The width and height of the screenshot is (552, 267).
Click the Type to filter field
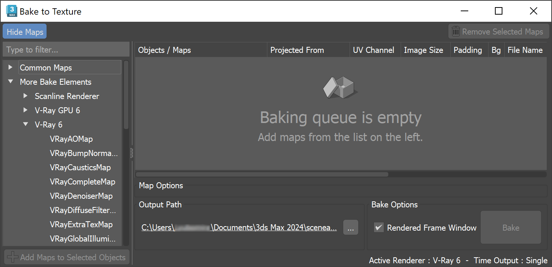(x=66, y=50)
